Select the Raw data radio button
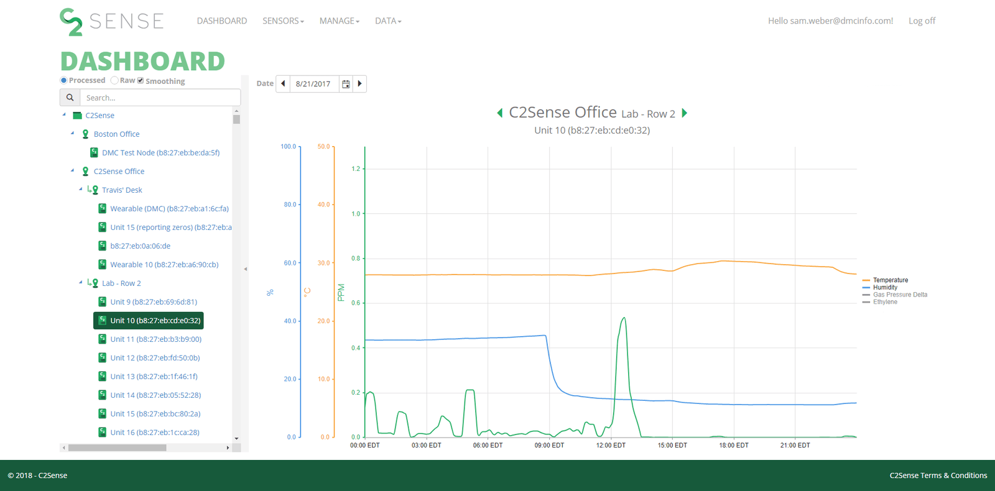Viewport: 995px width, 491px height. 114,80
